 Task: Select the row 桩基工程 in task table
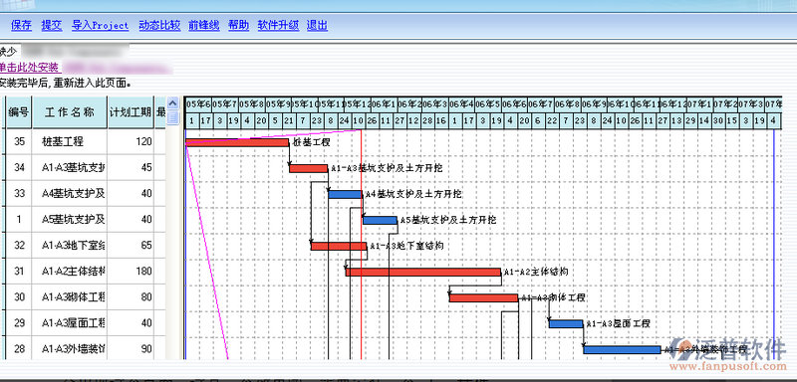click(87, 142)
